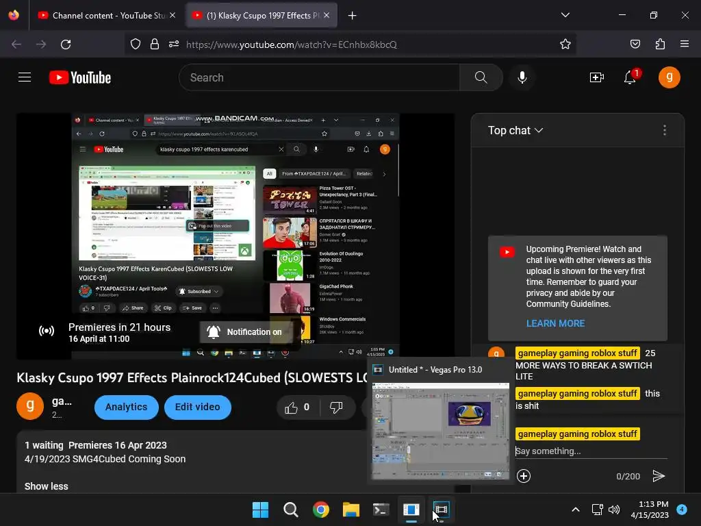
Task: Bookmark this page with star icon
Action: [565, 45]
